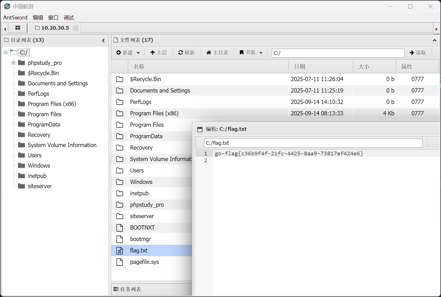Click the editor file path field C:/flag.txt

313,143
